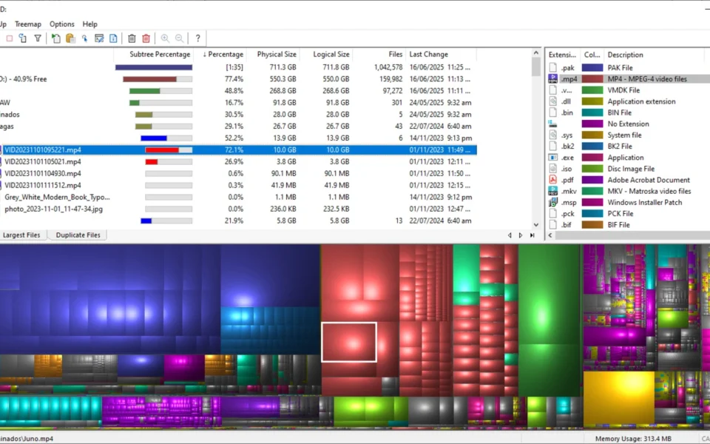Click the tree list scroll up arrow

[536, 53]
